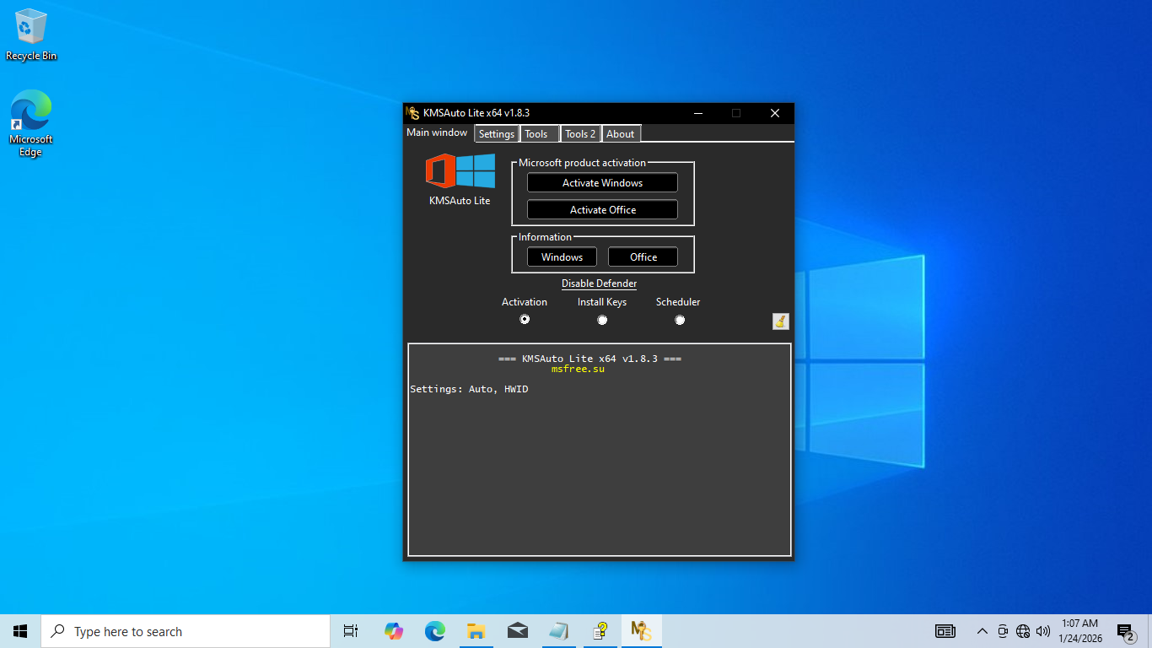Click the broom clear-log icon

(x=780, y=321)
